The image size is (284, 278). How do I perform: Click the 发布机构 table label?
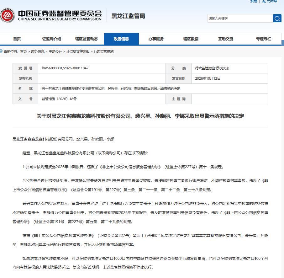point(25,78)
